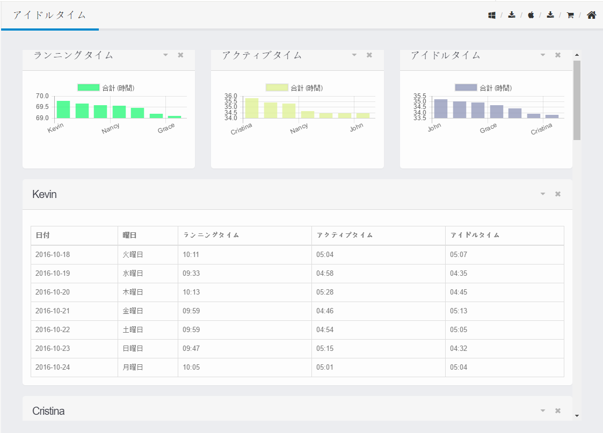Close the ランニングタイム chart panel

(180, 55)
